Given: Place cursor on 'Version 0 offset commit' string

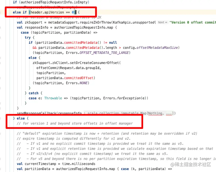Looking at the screenshot, I should point(193,22).
